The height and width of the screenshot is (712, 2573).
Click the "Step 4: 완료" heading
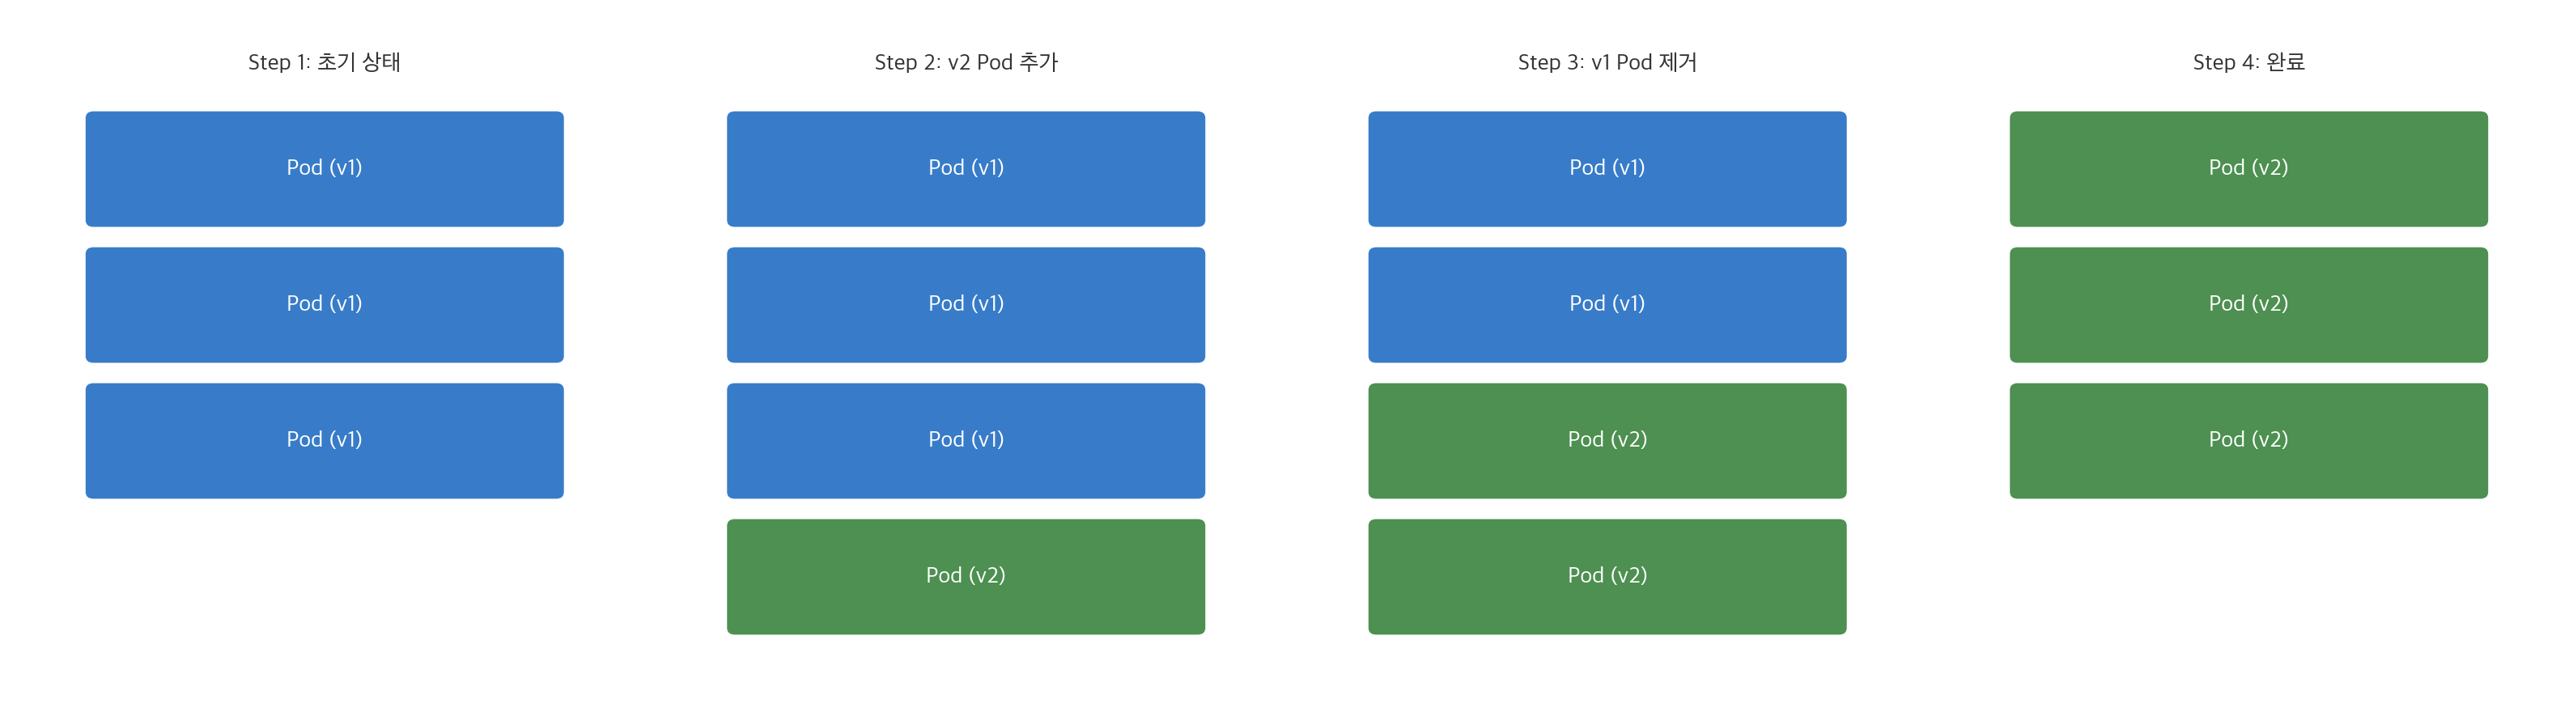2248,62
